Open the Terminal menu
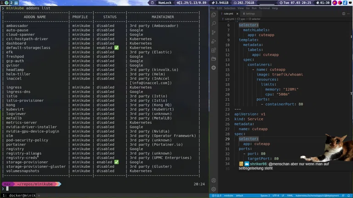The height and width of the screenshot is (198, 353). (x=264, y=8)
